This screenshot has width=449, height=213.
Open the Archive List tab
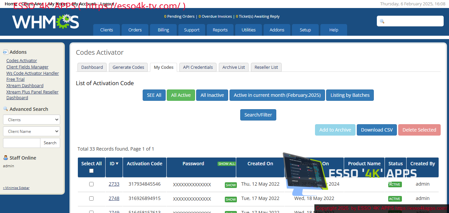coord(234,67)
